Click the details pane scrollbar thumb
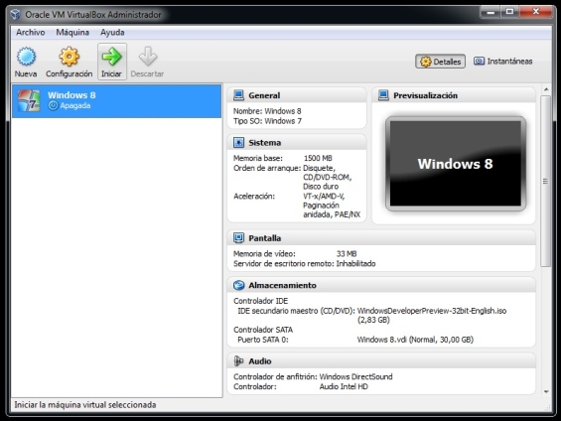The height and width of the screenshot is (421, 561). [546, 182]
